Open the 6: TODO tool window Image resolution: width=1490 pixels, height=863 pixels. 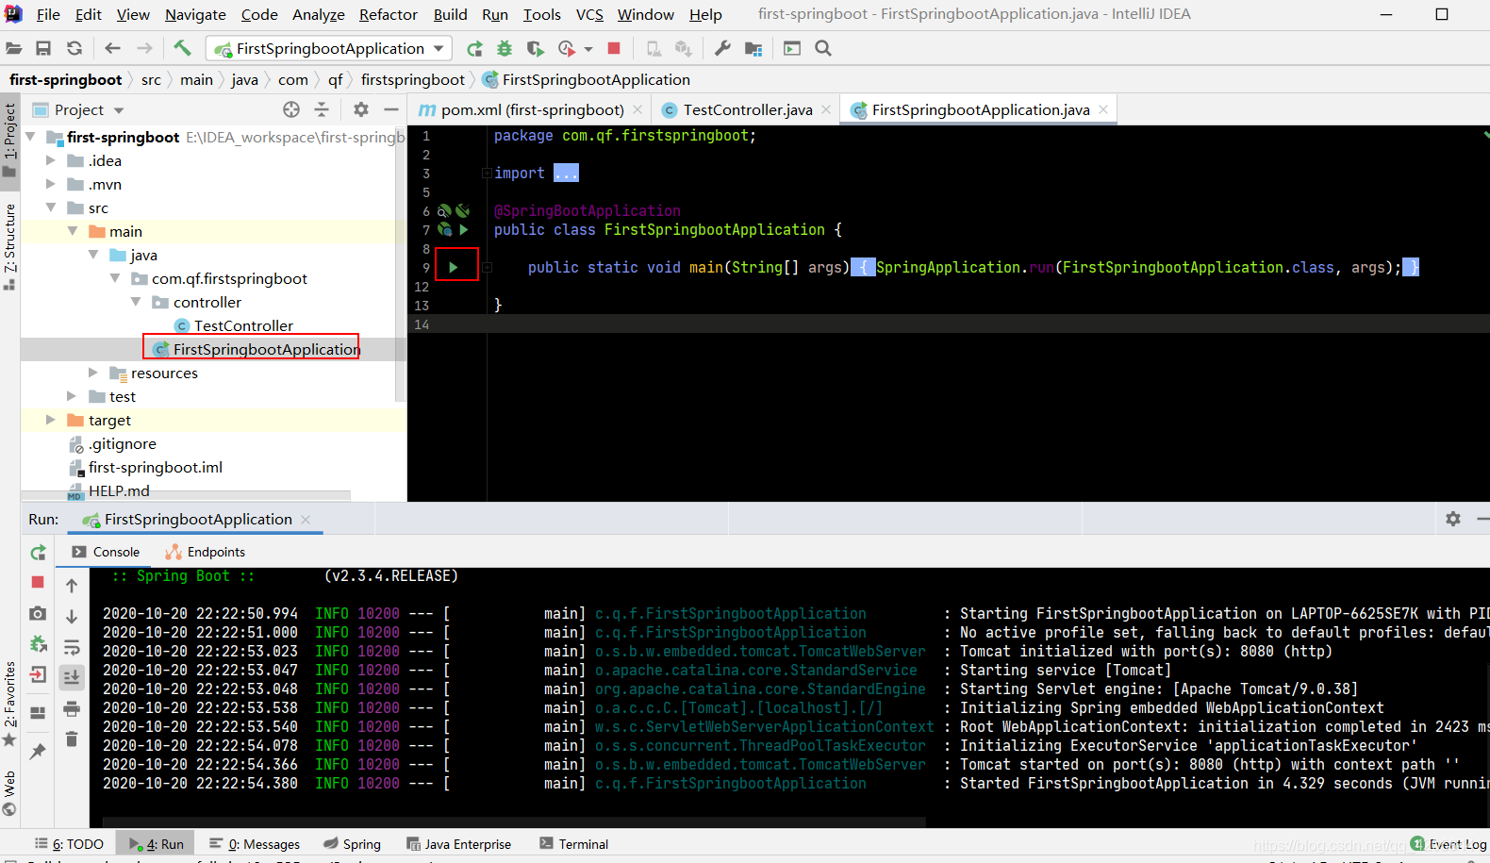point(69,844)
